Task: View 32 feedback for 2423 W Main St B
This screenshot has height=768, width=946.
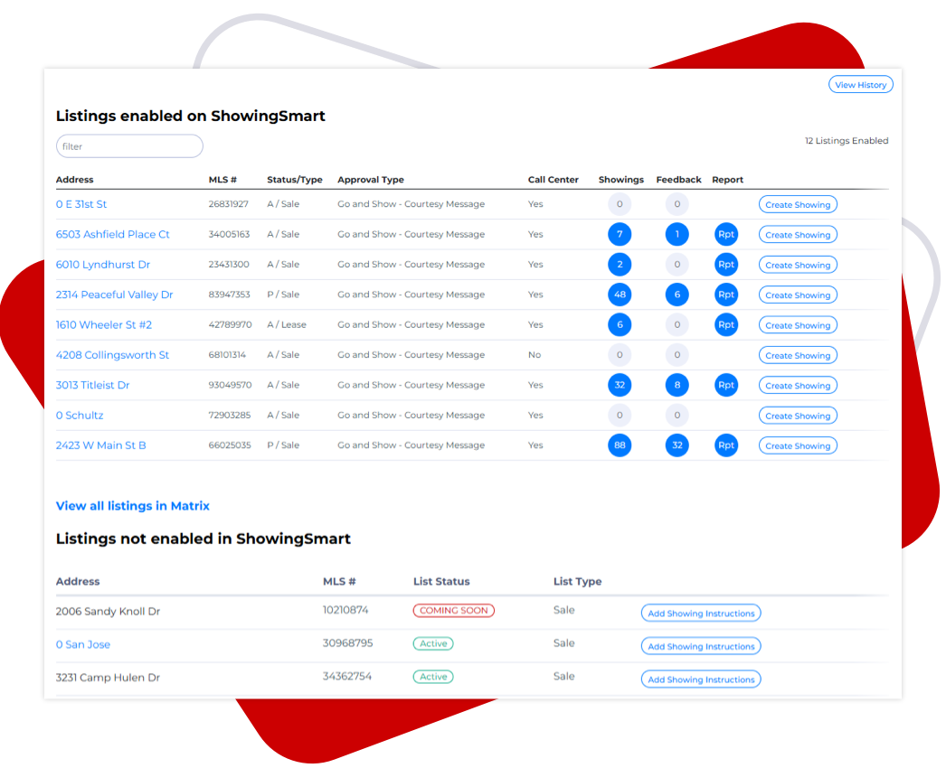Action: pyautogui.click(x=676, y=445)
